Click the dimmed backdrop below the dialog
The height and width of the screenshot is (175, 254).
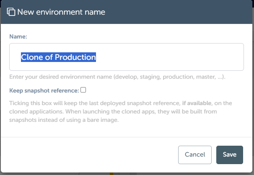pos(42,173)
